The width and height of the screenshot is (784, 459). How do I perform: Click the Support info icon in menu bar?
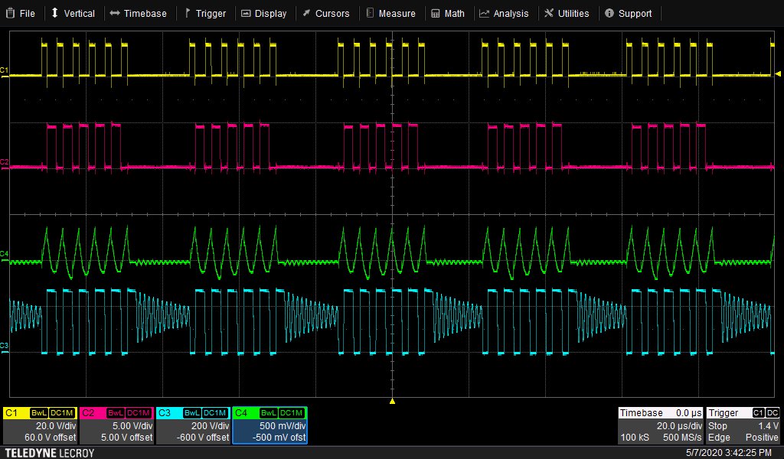click(609, 13)
